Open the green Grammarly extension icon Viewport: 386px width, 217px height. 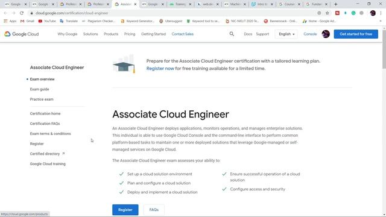click(353, 13)
